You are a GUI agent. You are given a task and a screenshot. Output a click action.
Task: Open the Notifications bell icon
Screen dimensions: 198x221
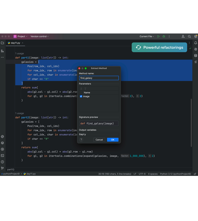196,43
